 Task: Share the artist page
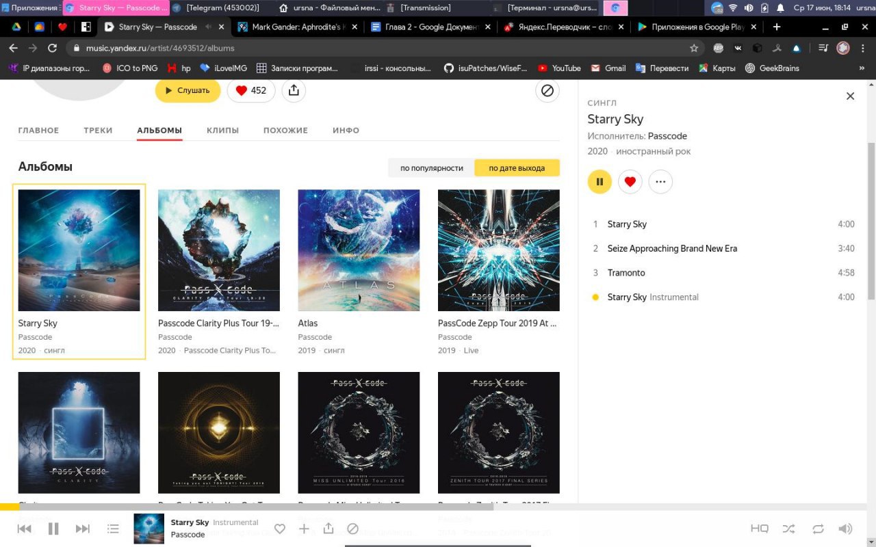(294, 90)
